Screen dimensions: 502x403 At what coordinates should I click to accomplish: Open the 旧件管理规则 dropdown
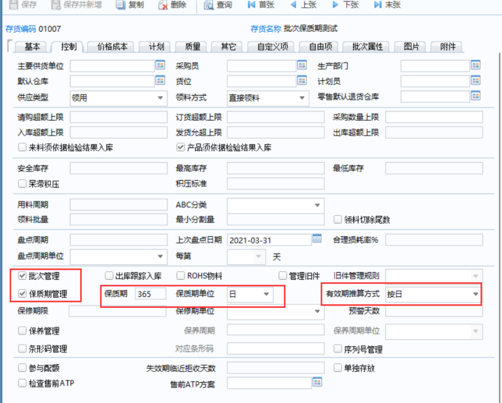pos(475,276)
